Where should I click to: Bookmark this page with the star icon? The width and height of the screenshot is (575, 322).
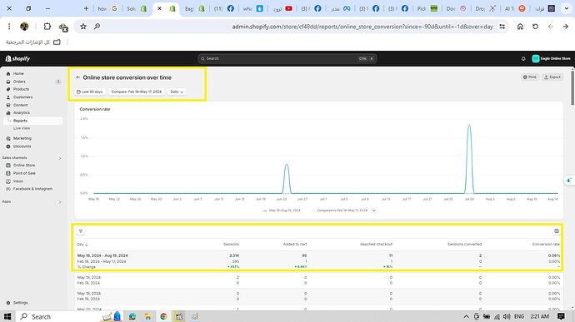coord(83,27)
